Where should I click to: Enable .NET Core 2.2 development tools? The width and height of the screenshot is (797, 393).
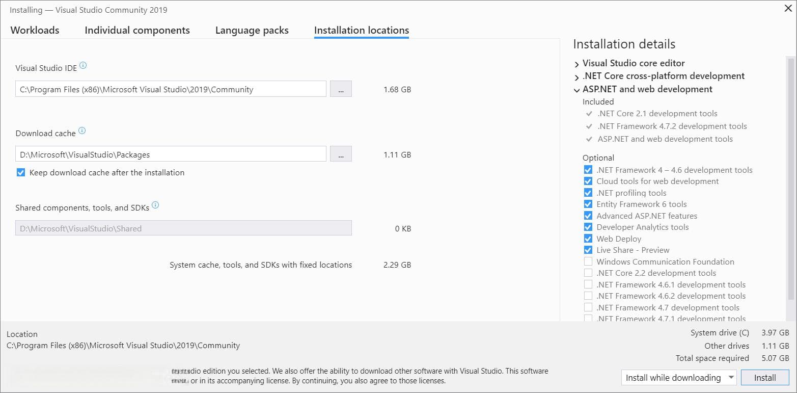pos(588,273)
